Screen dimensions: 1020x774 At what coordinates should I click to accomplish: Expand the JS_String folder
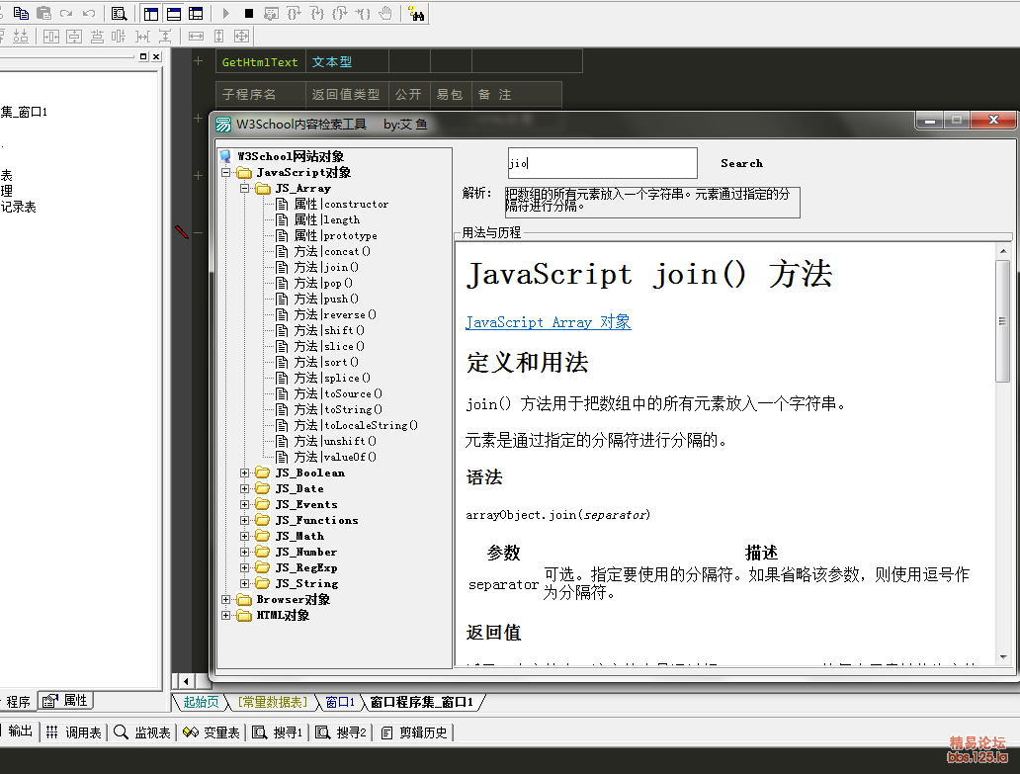coord(244,583)
